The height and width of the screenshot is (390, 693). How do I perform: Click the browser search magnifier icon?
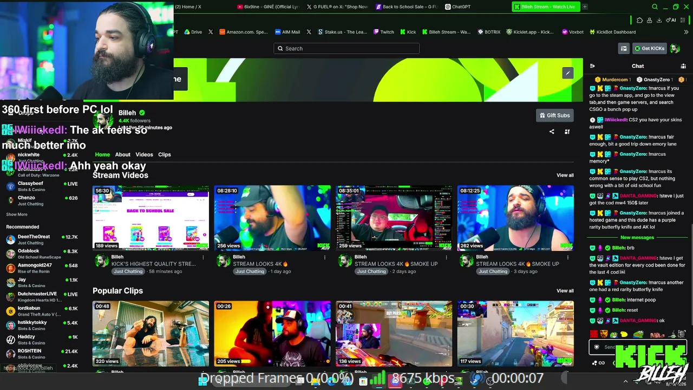(655, 7)
